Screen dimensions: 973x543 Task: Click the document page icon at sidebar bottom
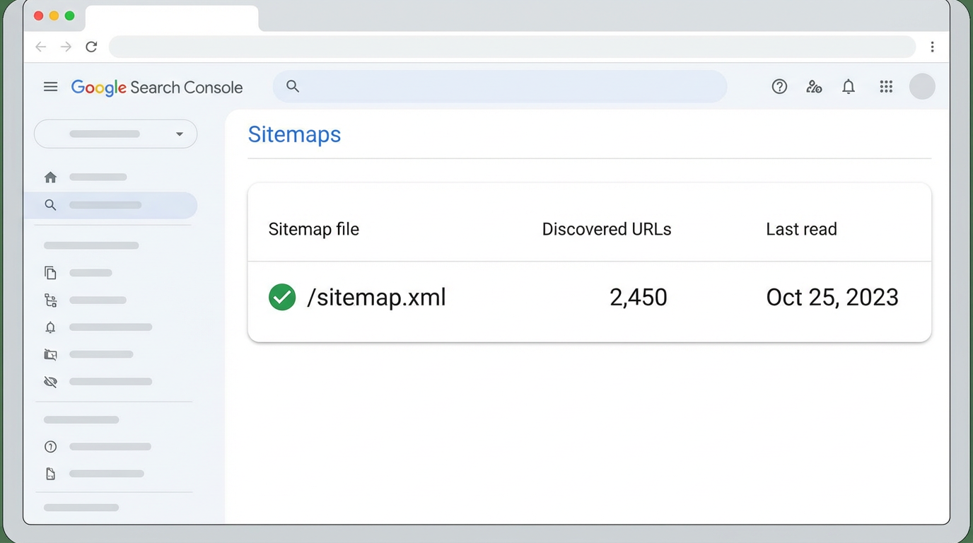click(50, 474)
